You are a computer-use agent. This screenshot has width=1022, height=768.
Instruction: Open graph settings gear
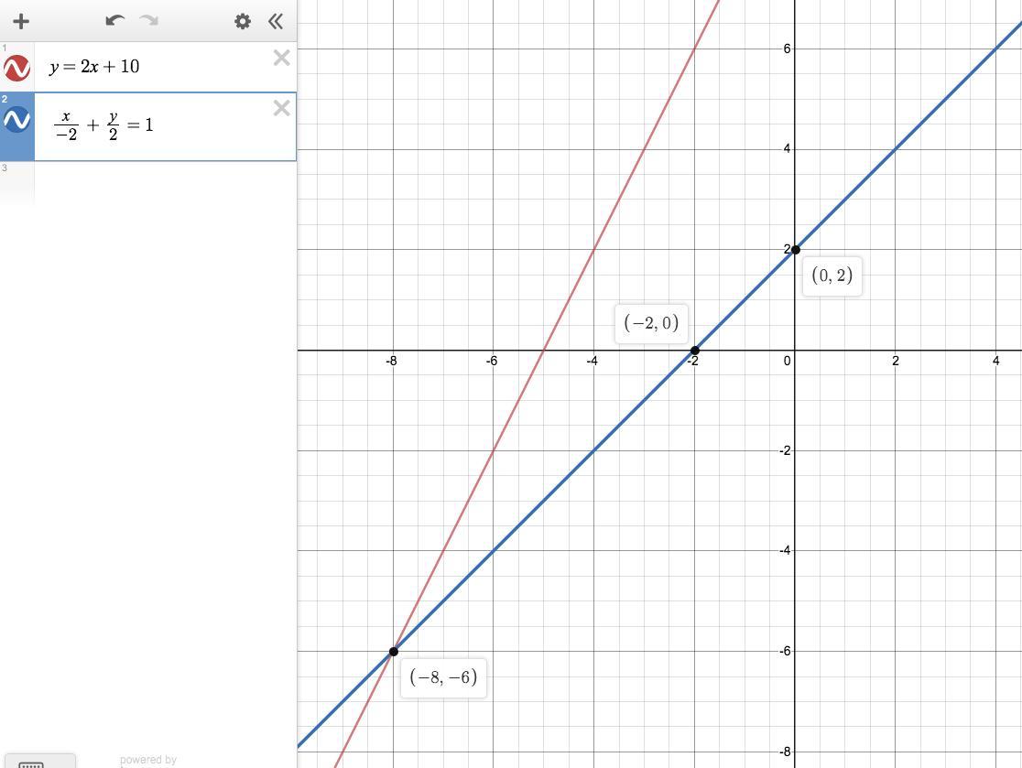tap(243, 21)
